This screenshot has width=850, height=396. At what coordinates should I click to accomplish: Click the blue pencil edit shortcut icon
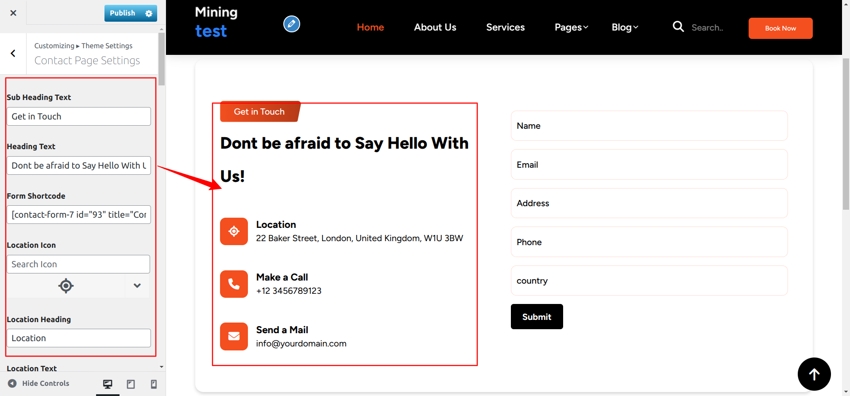coord(291,24)
